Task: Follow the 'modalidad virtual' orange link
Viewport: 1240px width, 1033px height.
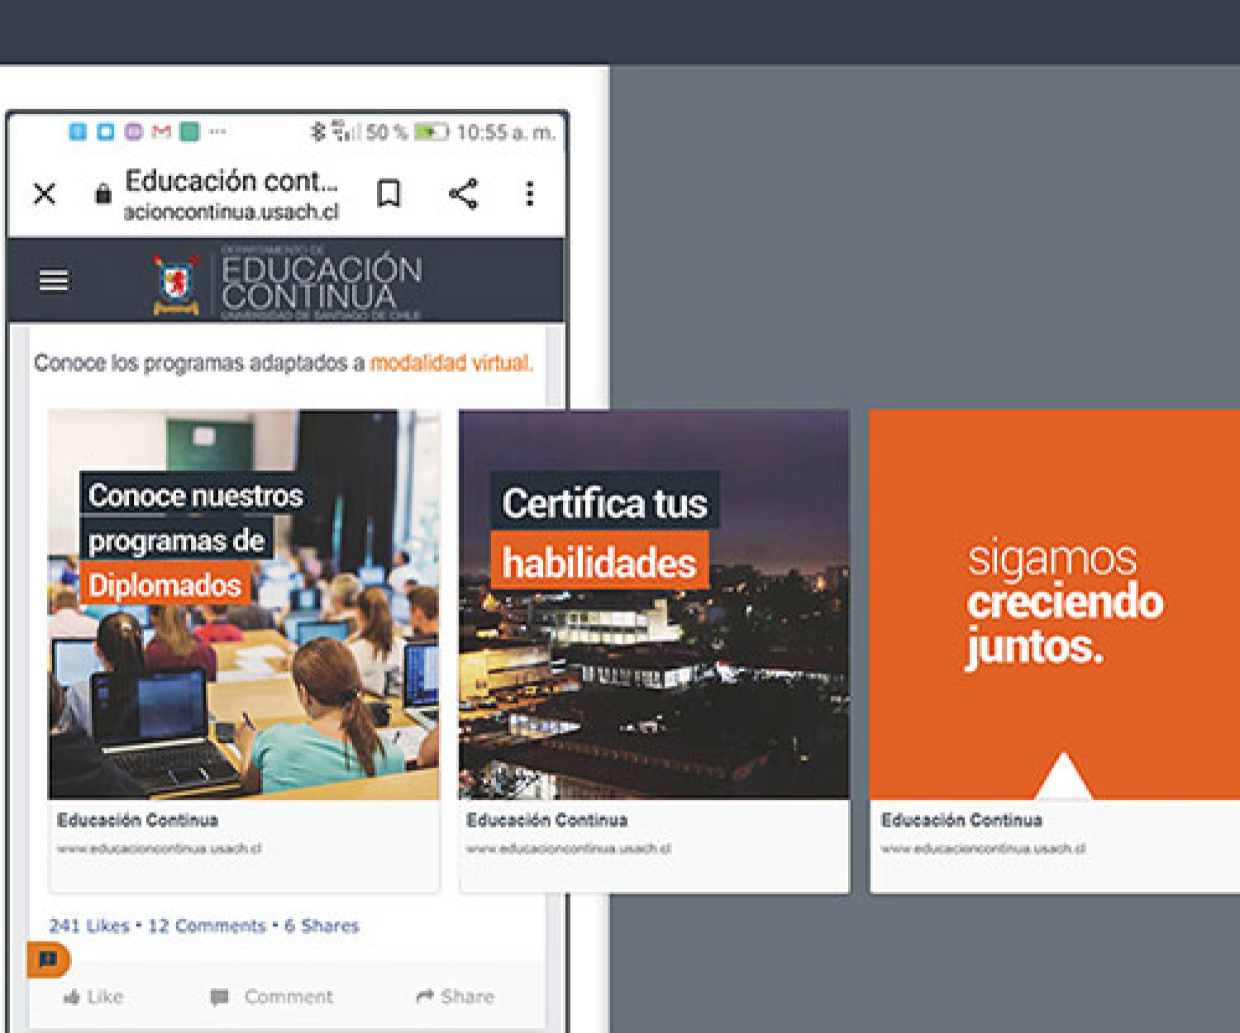Action: tap(451, 363)
